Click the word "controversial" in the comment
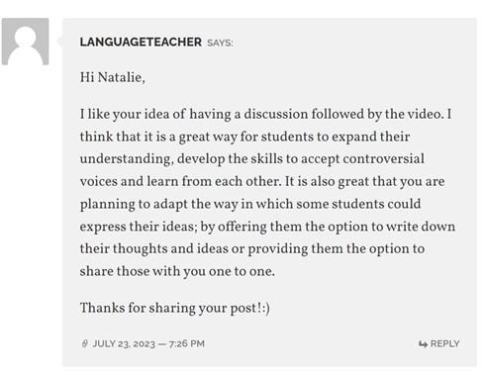Viewport: 486px width, 376px height. point(383,159)
